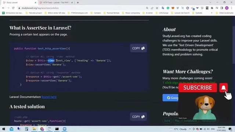The width and height of the screenshot is (235, 132).
Task: Expand the bookmarks bar overflow chevron
Action: pyautogui.click(x=211, y=13)
